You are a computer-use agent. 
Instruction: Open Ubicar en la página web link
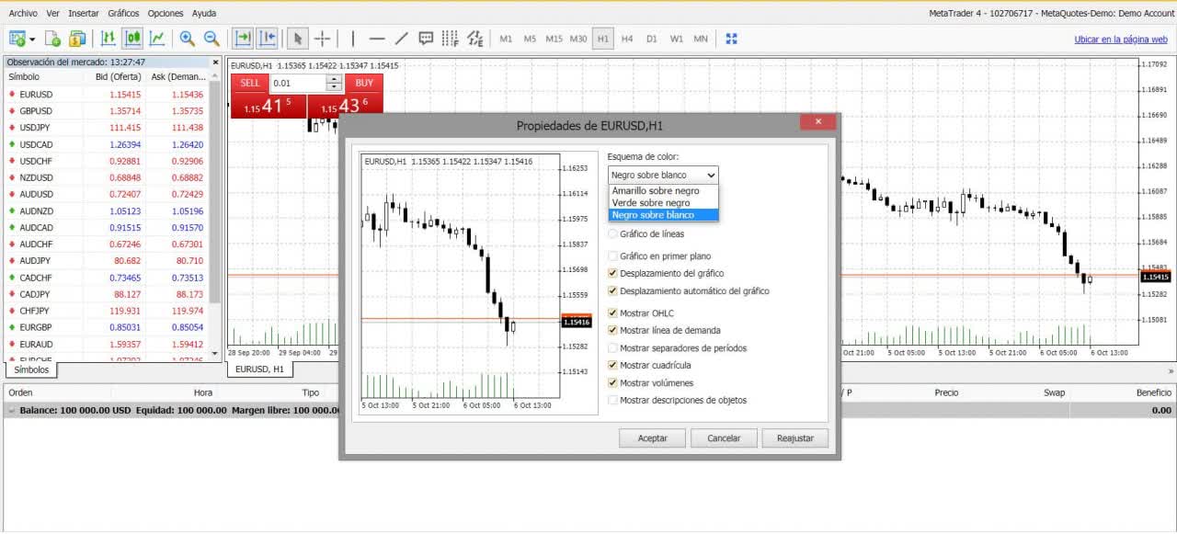pyautogui.click(x=1121, y=40)
